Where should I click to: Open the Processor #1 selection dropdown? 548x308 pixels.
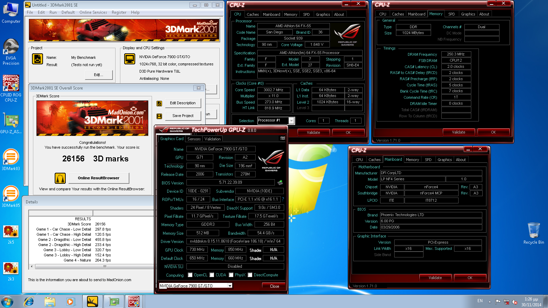click(292, 120)
